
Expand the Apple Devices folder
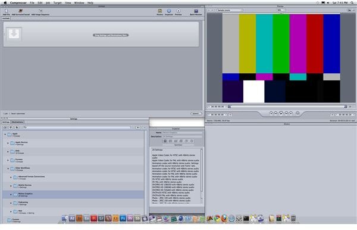pos(8,143)
